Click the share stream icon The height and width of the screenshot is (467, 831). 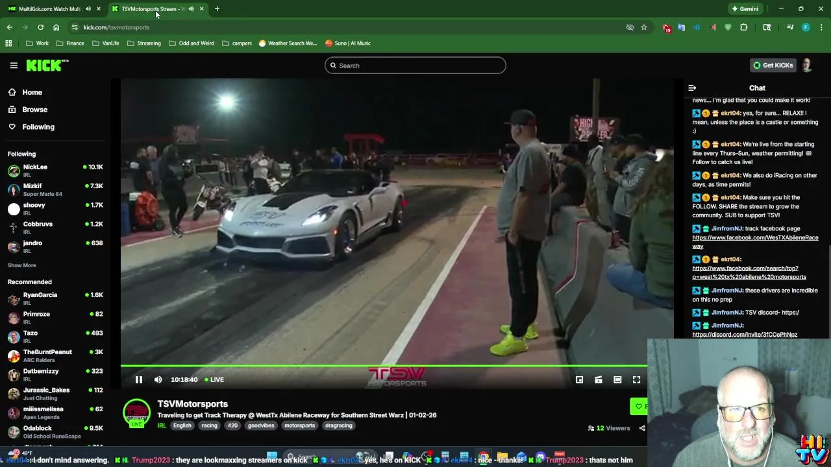642,428
